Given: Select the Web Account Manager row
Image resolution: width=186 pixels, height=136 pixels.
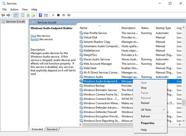Looking at the screenshot, I should pos(130,64).
